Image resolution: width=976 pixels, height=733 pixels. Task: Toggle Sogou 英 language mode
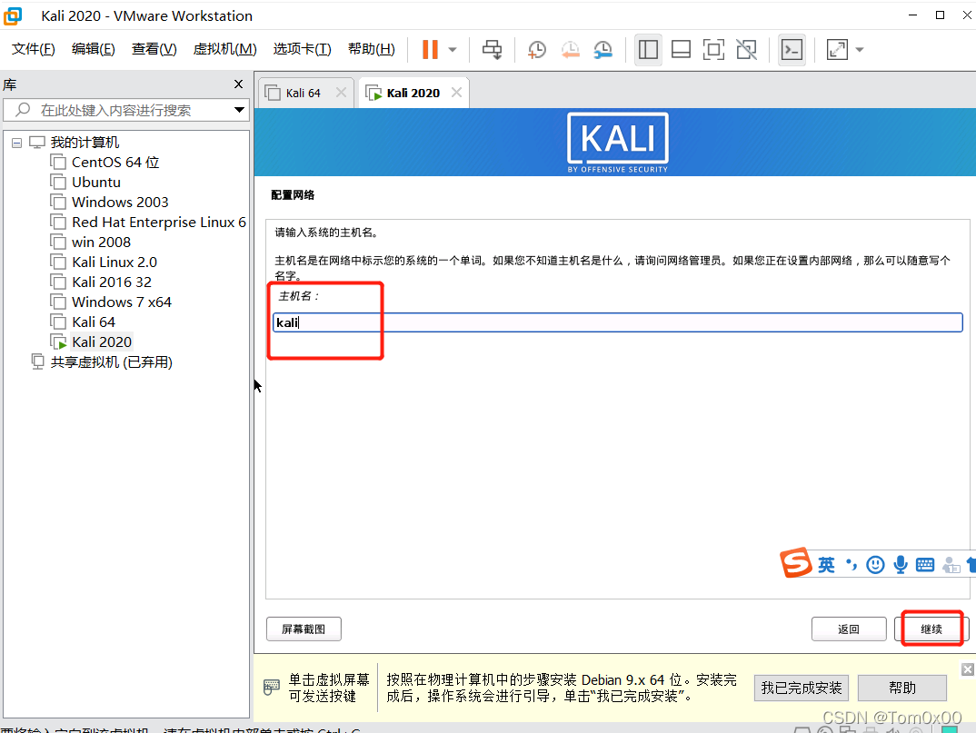tap(826, 565)
